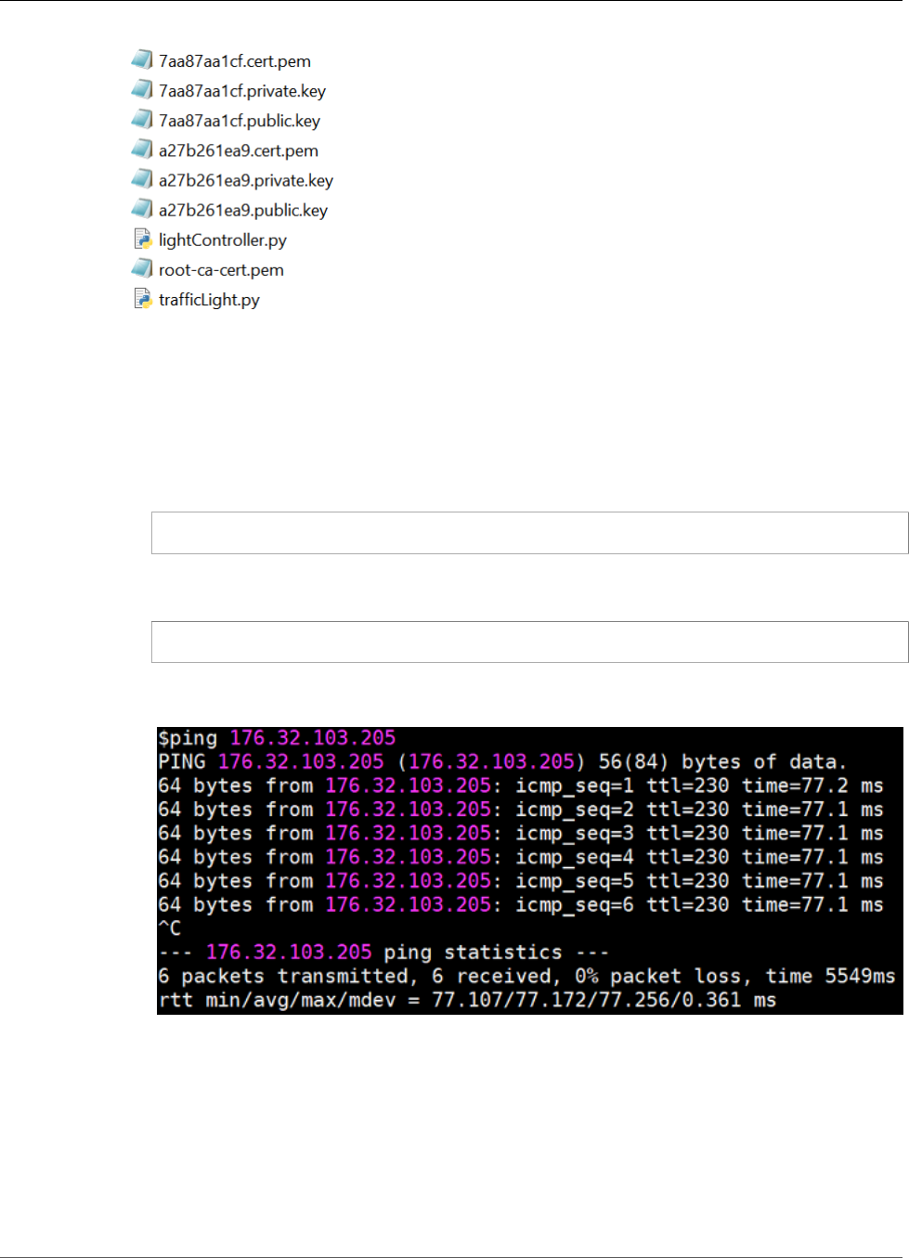The image size is (909, 1258).
Task: Select the file name a27b261ea9.private.key
Action: click(x=246, y=180)
